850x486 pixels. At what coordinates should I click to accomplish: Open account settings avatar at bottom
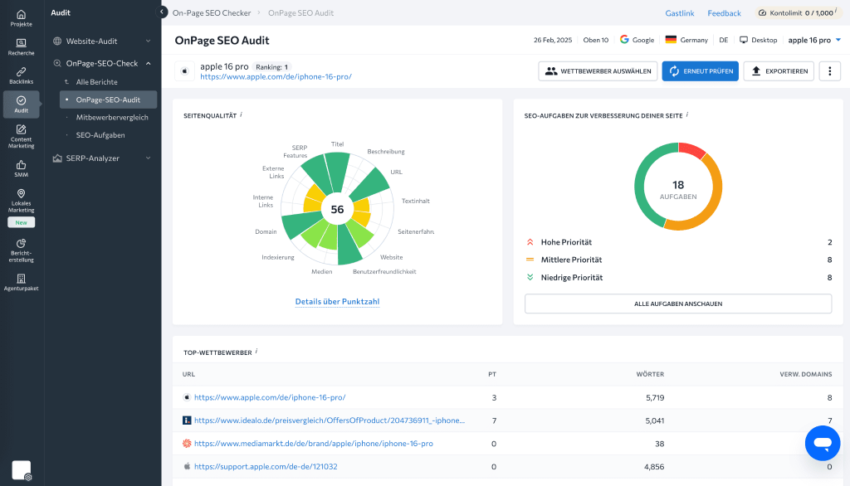click(x=21, y=469)
